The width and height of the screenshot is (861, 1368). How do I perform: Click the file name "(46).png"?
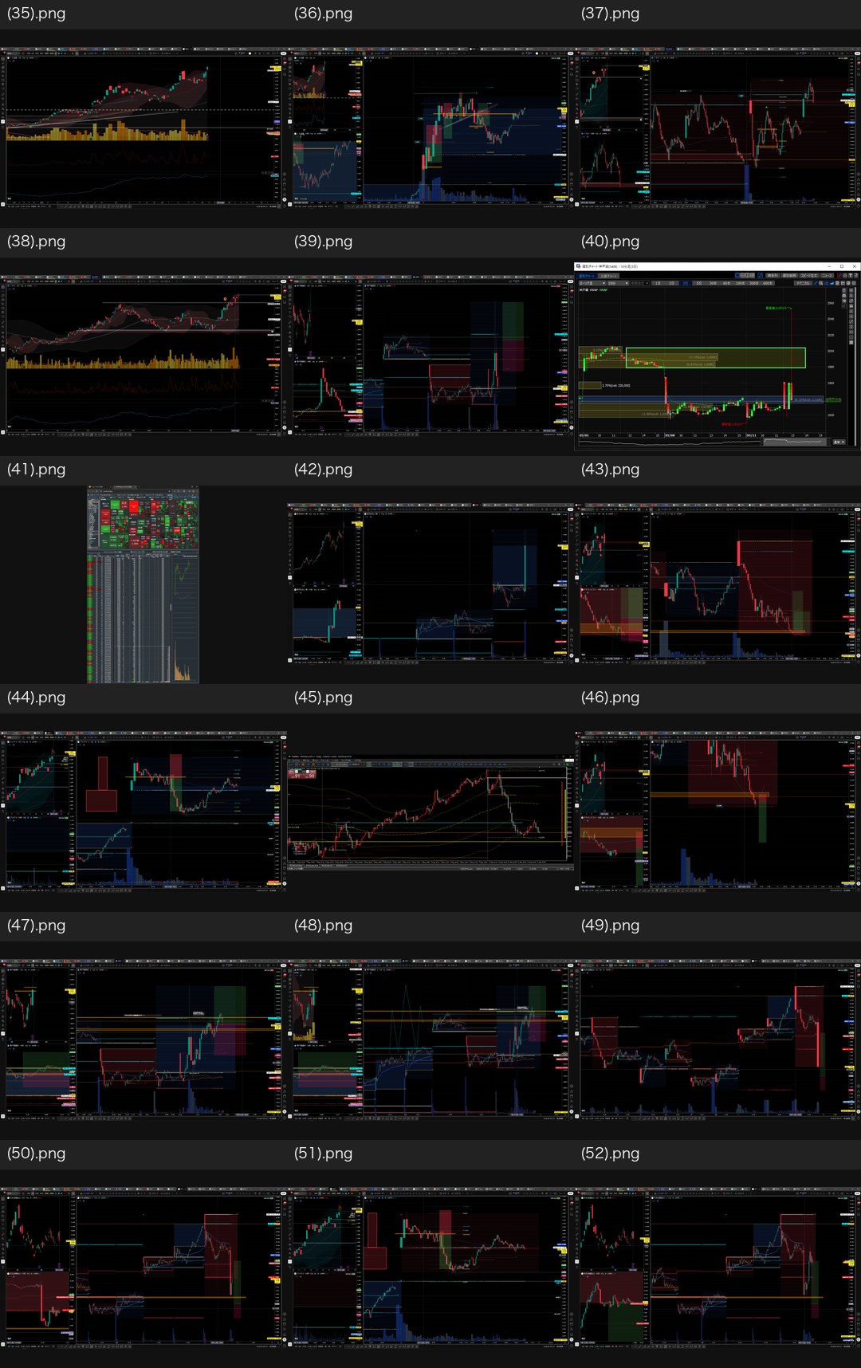tap(611, 698)
